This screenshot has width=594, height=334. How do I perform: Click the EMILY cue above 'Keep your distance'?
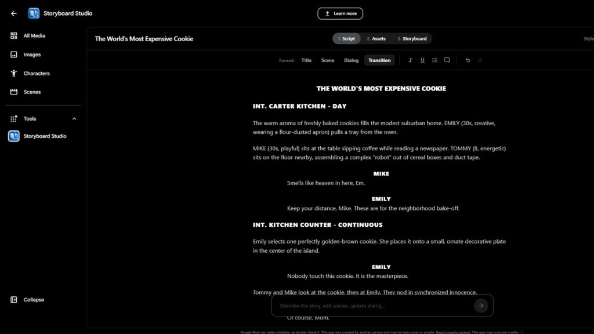(x=381, y=199)
